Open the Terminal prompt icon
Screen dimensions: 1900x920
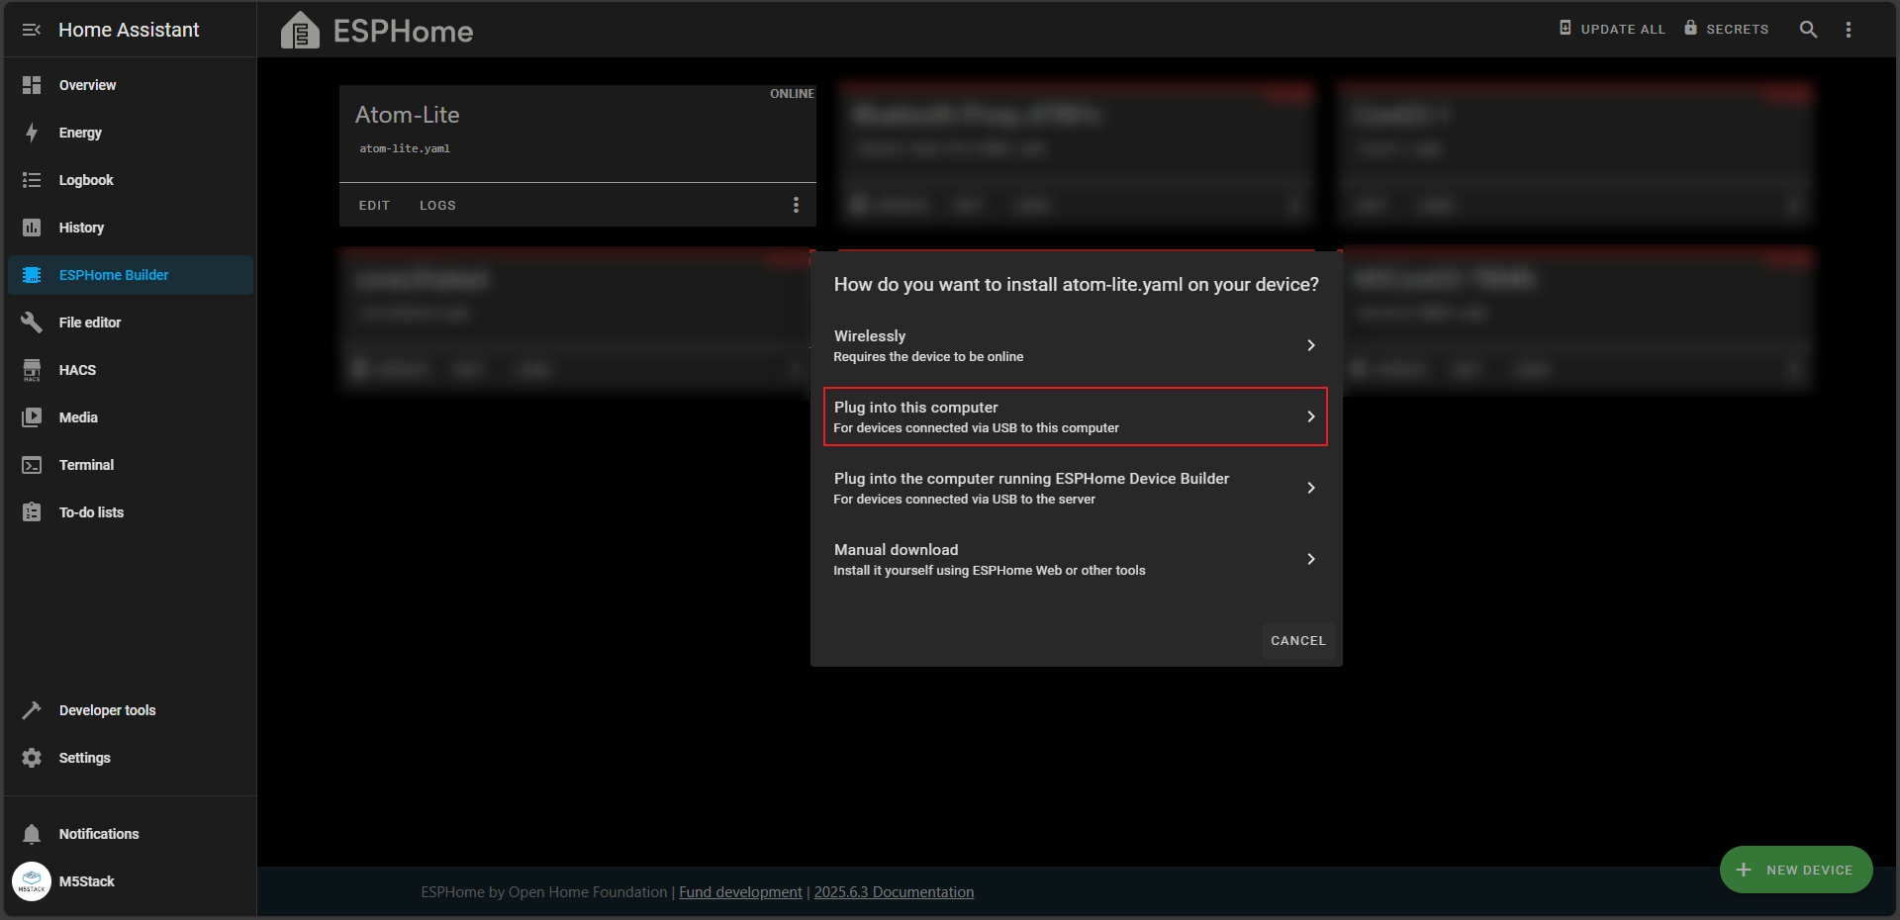[x=32, y=465]
